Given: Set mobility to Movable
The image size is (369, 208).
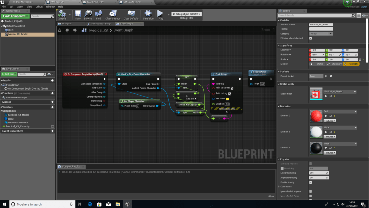Looking at the screenshot, I should 351,64.
